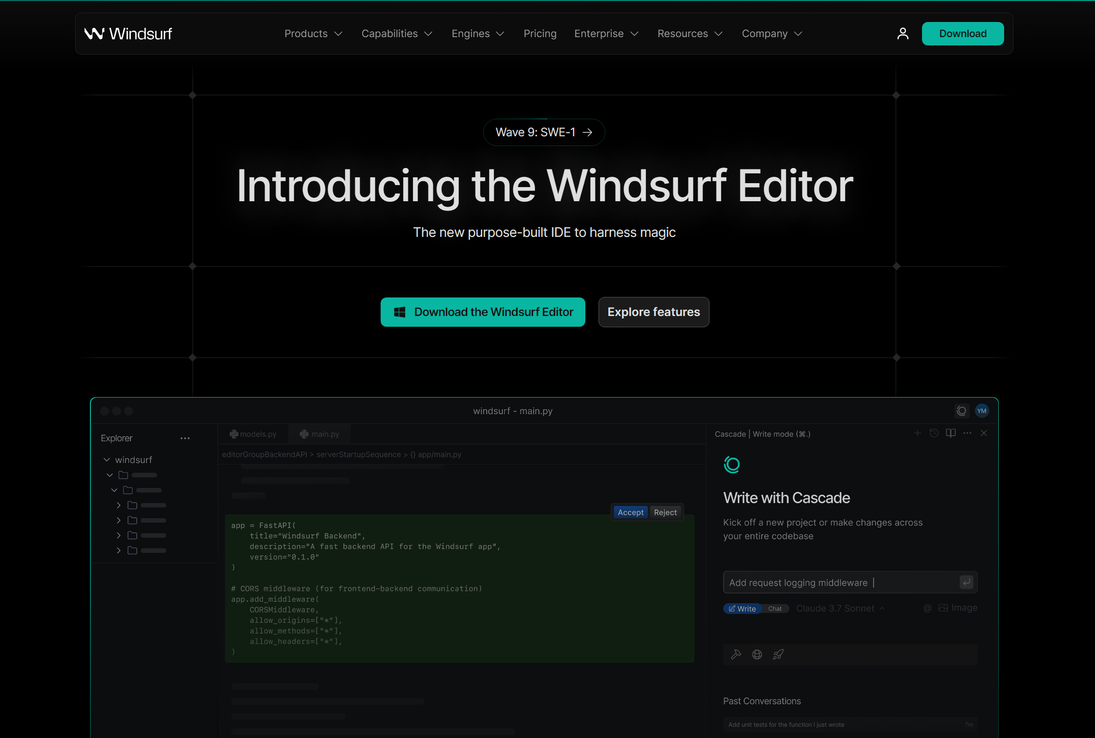Click the code line version="0.1.0"
This screenshot has width=1095, height=738.
[x=284, y=557]
